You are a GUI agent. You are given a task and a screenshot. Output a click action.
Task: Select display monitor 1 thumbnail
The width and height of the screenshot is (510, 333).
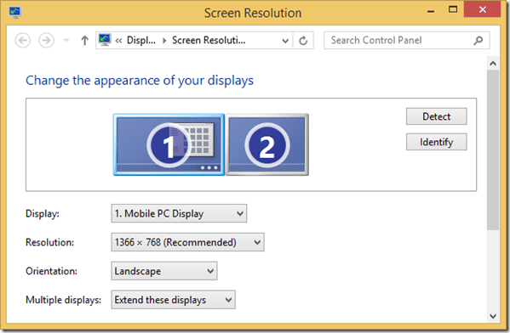(169, 144)
